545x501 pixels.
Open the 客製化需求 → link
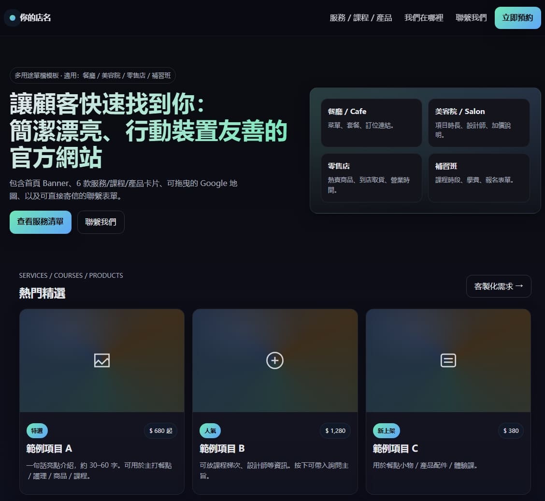tap(498, 286)
